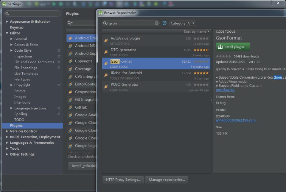Expand Version Control in the sidebar
286x192 pixels.
(7, 131)
